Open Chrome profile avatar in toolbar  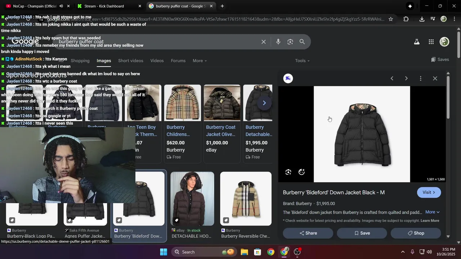tap(444, 19)
